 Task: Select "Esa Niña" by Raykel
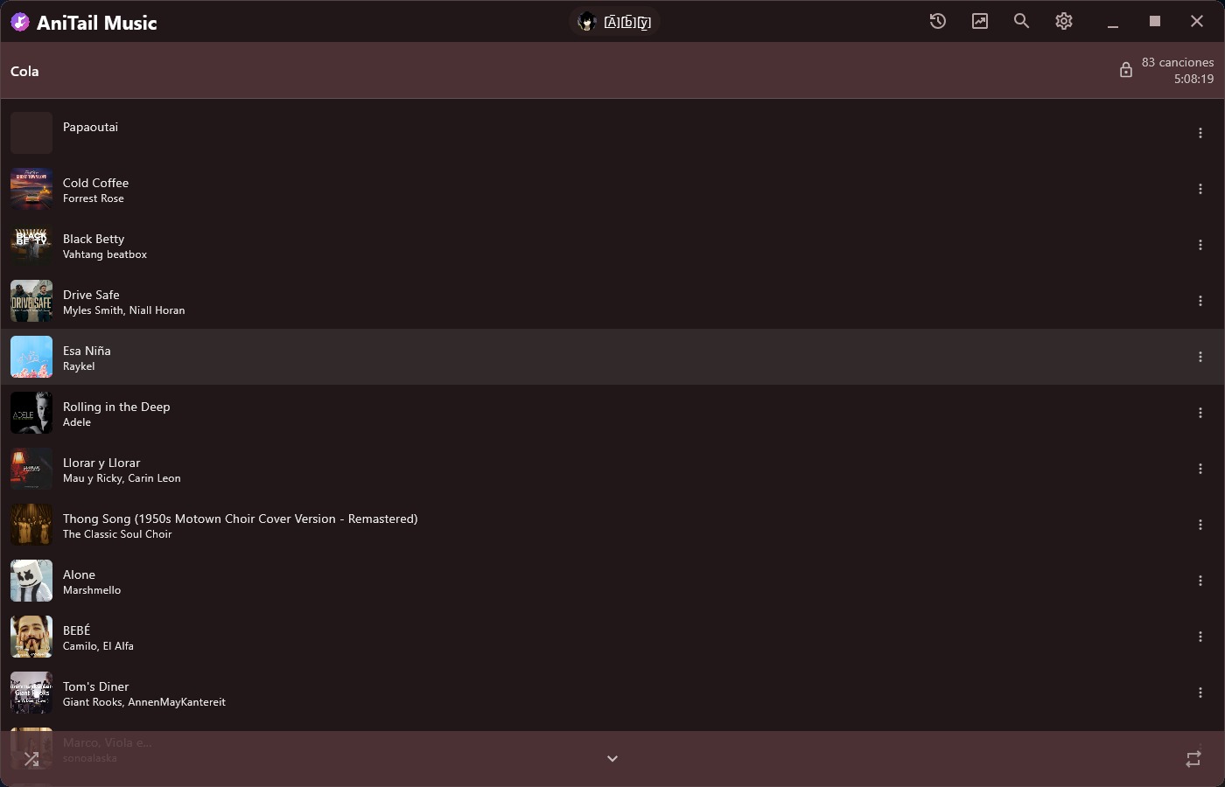pos(350,357)
